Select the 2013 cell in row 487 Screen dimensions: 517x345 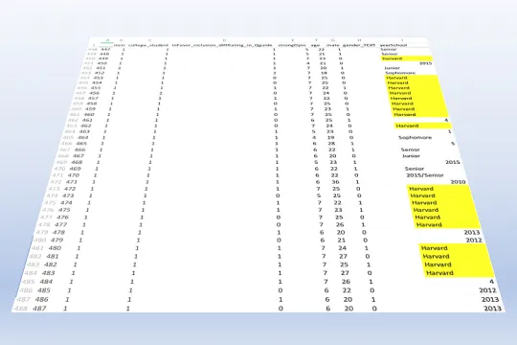coord(493,309)
